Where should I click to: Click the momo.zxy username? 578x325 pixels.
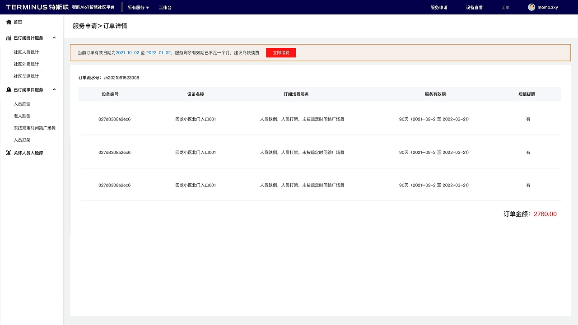(548, 7)
